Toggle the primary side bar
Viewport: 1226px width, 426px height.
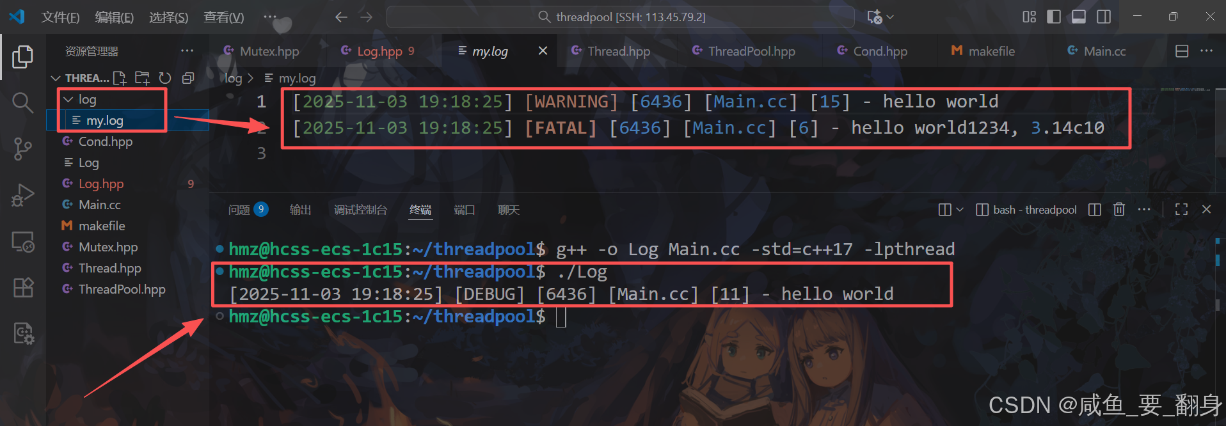click(1054, 17)
